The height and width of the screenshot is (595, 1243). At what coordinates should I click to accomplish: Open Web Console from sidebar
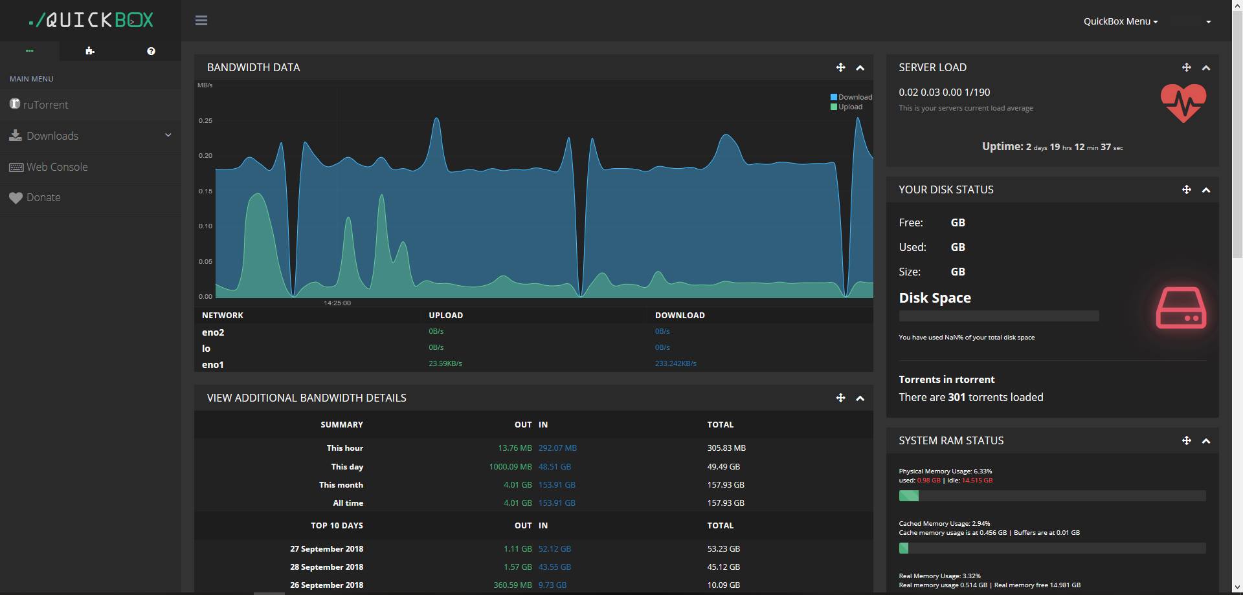[x=57, y=167]
